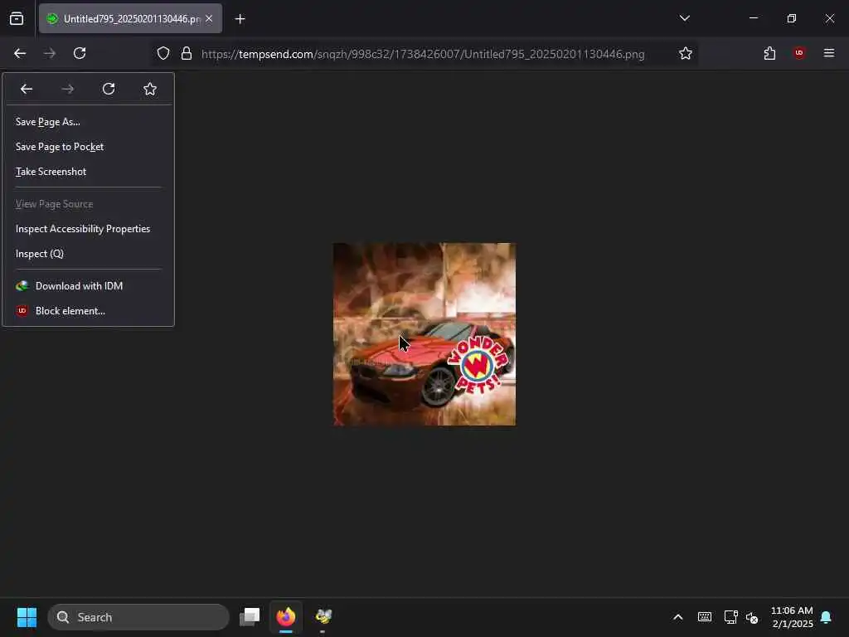Click the muted volume tray icon
This screenshot has height=637, width=849.
(x=752, y=617)
